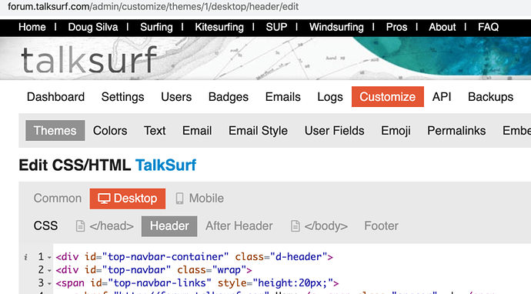Switch to the Colors sub-tab
This screenshot has width=531, height=294.
coord(110,131)
